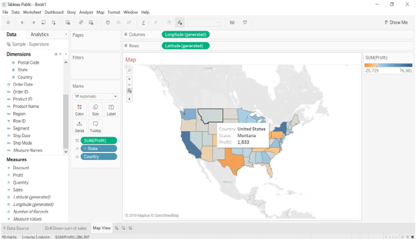Image resolution: width=416 pixels, height=239 pixels.
Task: Toggle the Show Me panel
Action: tap(396, 22)
